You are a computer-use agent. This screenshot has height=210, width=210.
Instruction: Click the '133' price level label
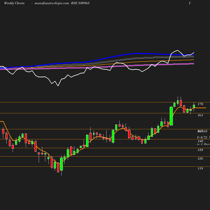200,150
